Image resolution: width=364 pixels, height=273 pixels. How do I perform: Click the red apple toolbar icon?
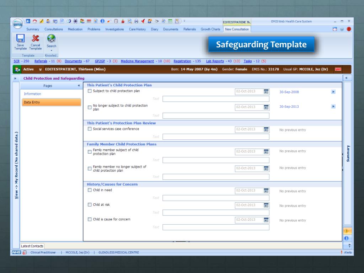click(x=123, y=21)
